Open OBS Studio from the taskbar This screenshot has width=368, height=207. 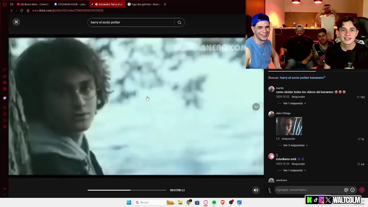[x=231, y=202]
